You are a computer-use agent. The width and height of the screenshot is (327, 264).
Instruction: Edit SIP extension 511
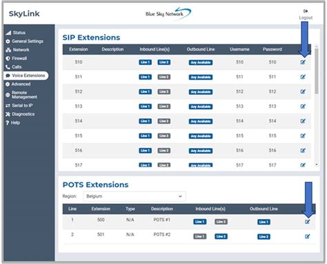point(303,77)
